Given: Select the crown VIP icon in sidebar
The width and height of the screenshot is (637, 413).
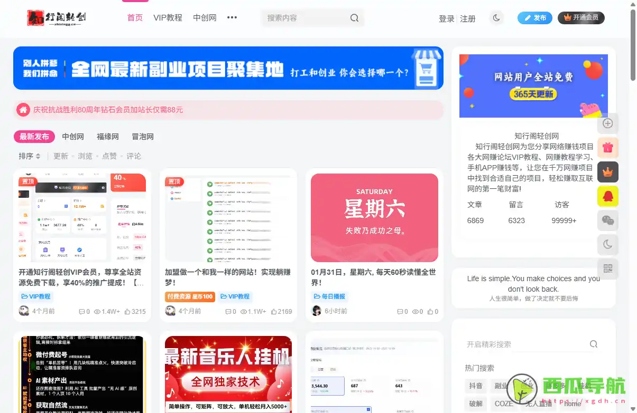Looking at the screenshot, I should 607,172.
